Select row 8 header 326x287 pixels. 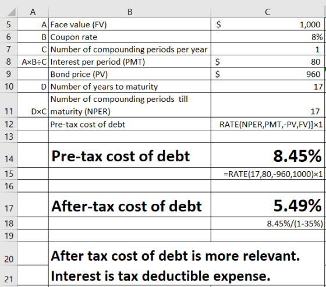9,62
